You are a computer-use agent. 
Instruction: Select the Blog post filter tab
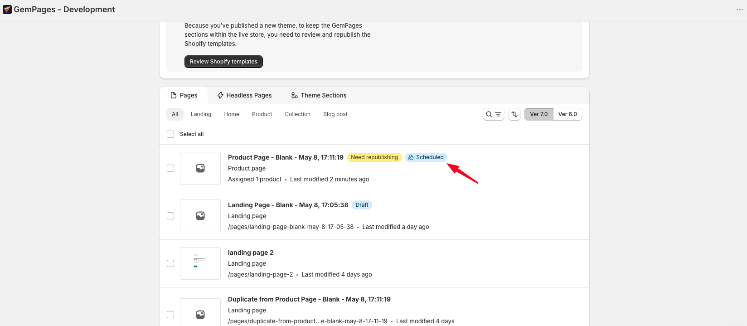pyautogui.click(x=335, y=114)
